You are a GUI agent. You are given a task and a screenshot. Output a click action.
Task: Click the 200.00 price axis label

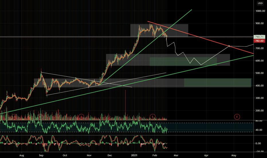pos(260,111)
